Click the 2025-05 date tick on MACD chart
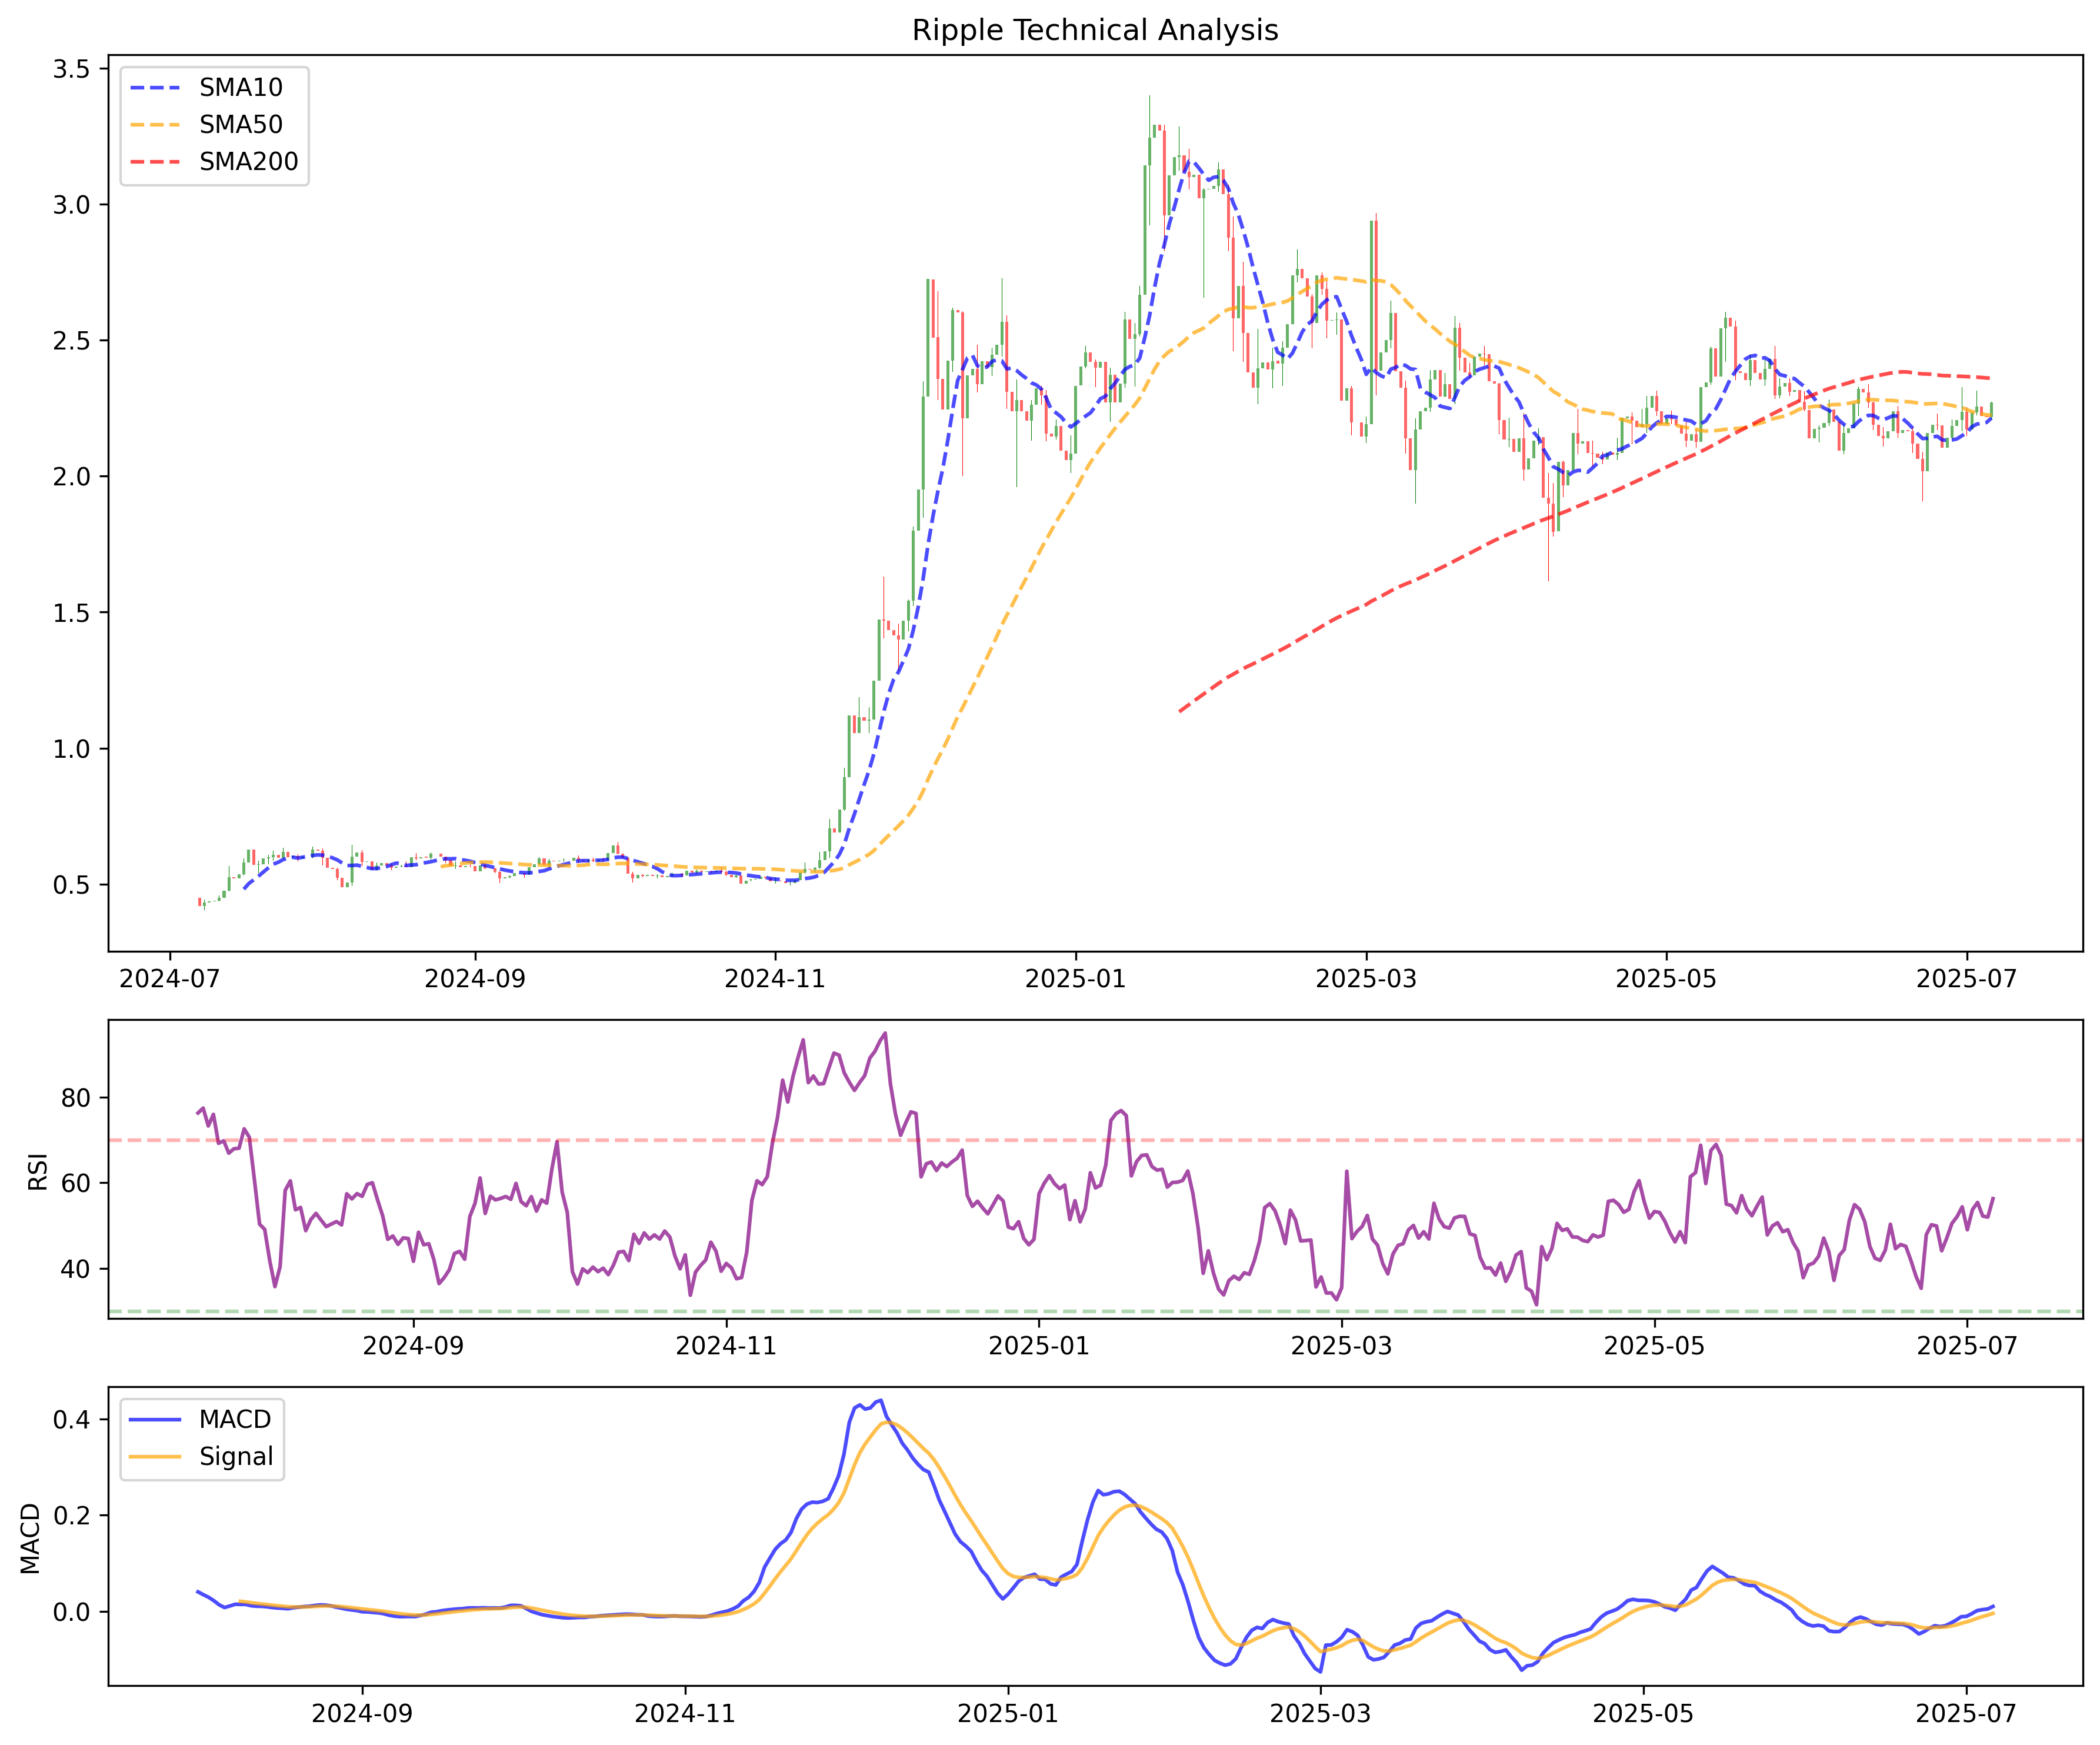The height and width of the screenshot is (1745, 2100). [x=1642, y=1714]
